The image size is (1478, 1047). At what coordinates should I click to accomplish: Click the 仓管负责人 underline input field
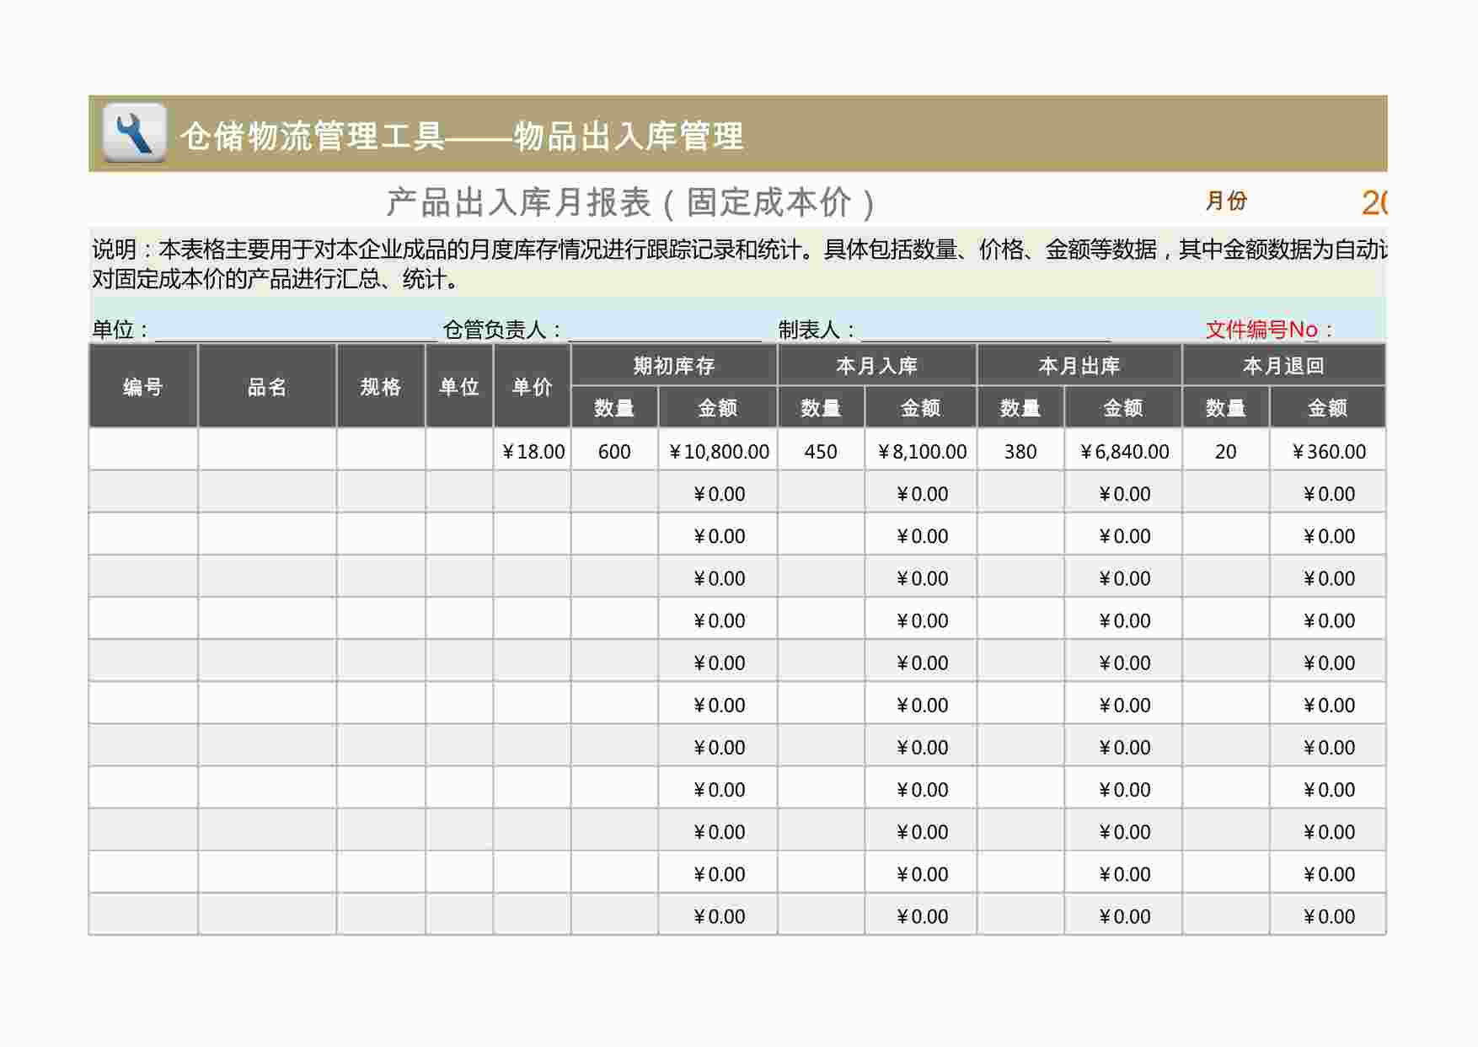[665, 330]
